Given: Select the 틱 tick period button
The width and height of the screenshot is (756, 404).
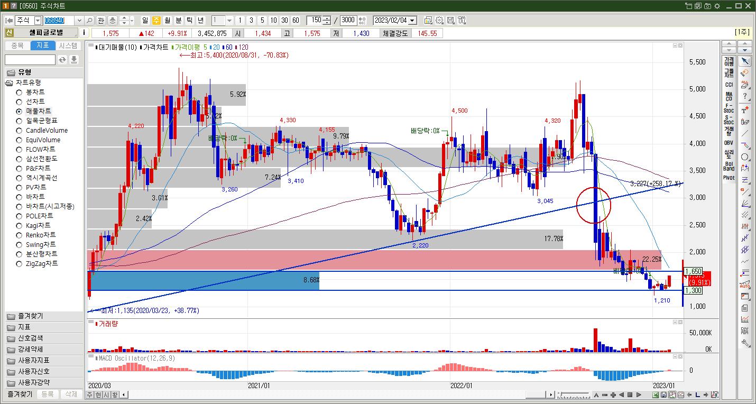Looking at the screenshot, I should point(189,21).
